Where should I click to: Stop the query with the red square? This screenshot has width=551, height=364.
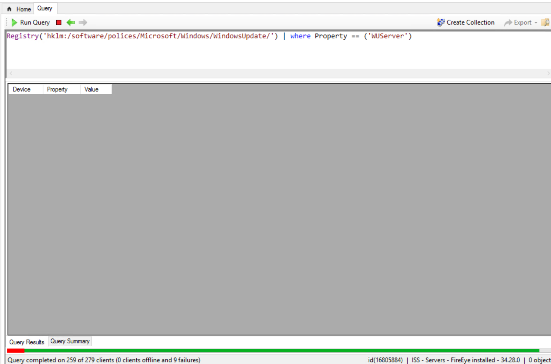59,22
